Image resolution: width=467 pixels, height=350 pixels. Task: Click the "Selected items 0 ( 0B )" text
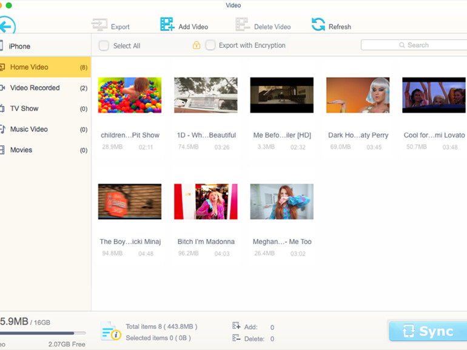click(x=158, y=338)
